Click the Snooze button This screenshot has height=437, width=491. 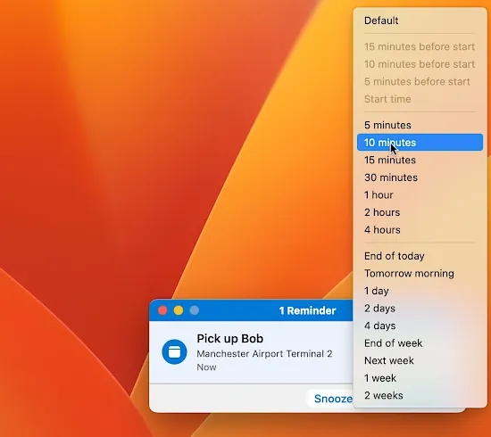[330, 399]
